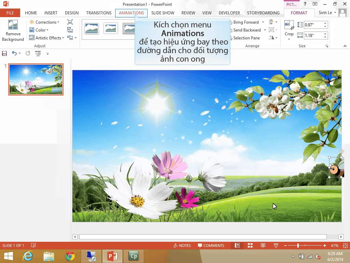Click the Save icon in quick access toolbar
Image resolution: width=350 pixels, height=263 pixels.
4,53
